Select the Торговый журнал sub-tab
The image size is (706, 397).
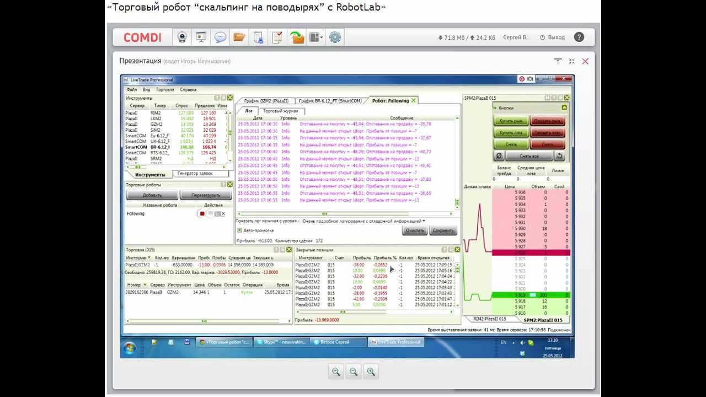point(280,111)
